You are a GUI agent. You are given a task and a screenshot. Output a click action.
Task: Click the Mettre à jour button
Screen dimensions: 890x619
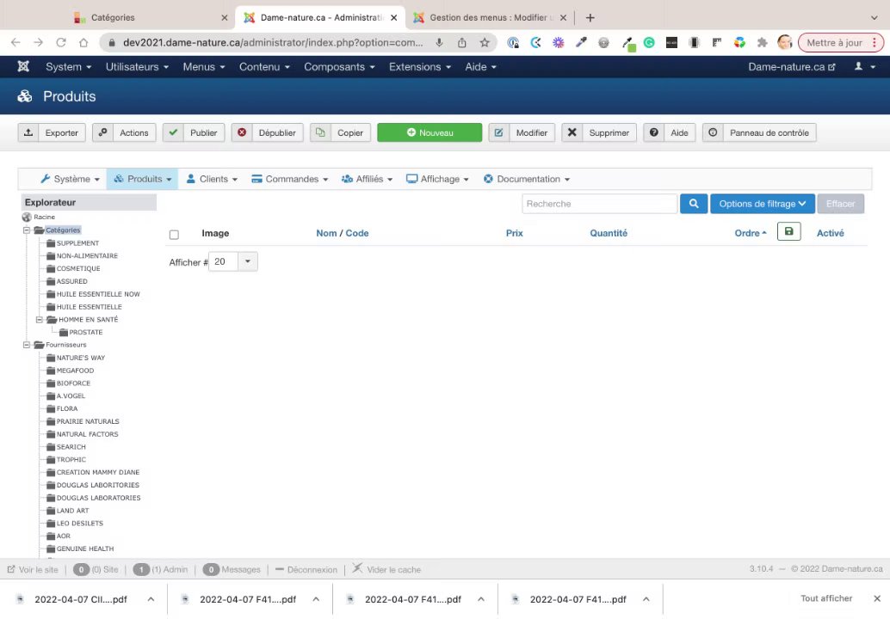tap(841, 42)
